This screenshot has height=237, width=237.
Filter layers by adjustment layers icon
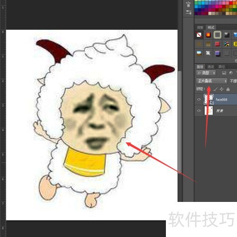point(231,73)
